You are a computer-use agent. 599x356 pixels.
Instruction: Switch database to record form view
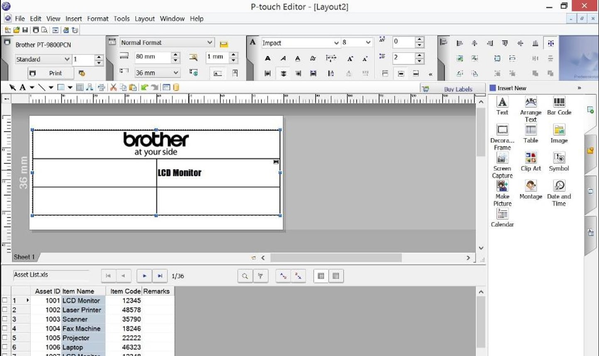(x=336, y=276)
